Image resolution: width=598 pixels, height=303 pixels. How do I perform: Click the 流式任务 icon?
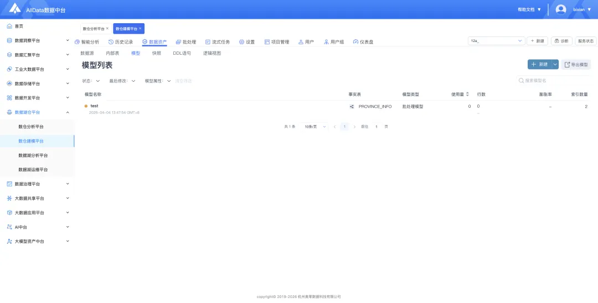tap(208, 42)
